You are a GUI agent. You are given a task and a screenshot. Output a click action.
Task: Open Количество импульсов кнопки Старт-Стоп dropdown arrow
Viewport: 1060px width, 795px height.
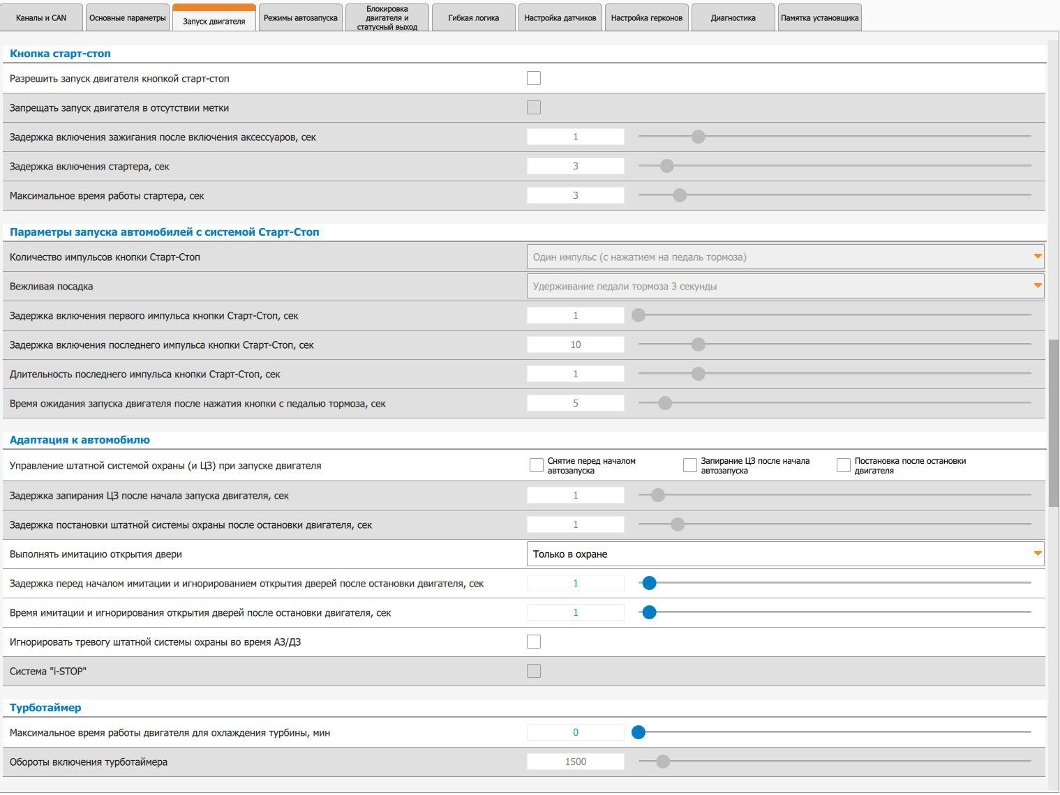[1038, 257]
